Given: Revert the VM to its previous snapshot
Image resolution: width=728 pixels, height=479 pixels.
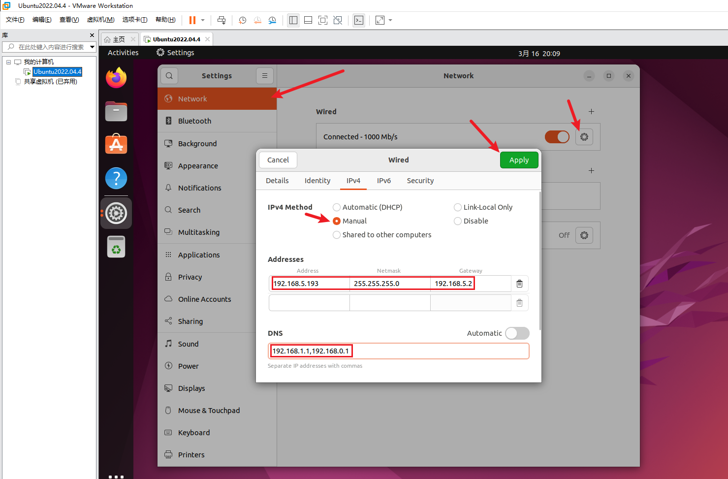Looking at the screenshot, I should point(257,20).
